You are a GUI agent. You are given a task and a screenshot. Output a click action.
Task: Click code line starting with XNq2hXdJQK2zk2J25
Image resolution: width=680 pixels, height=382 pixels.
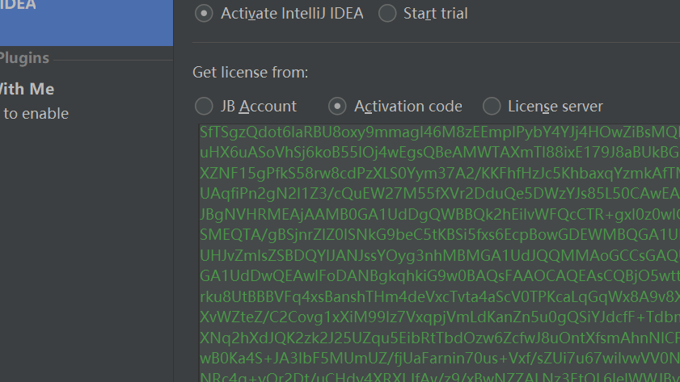(440, 338)
